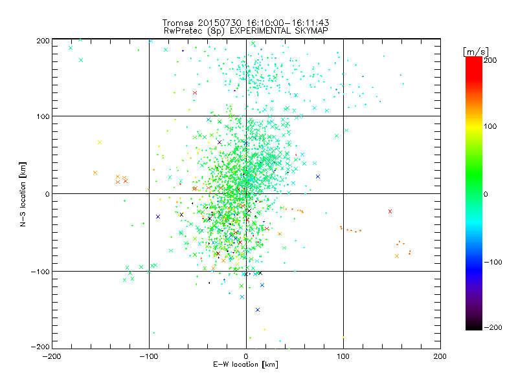Click the subtitle 'RwPretec (8p) EXPERIMENTAL SKYMAP'
Viewport: 518px width, 388px height.
[246, 31]
